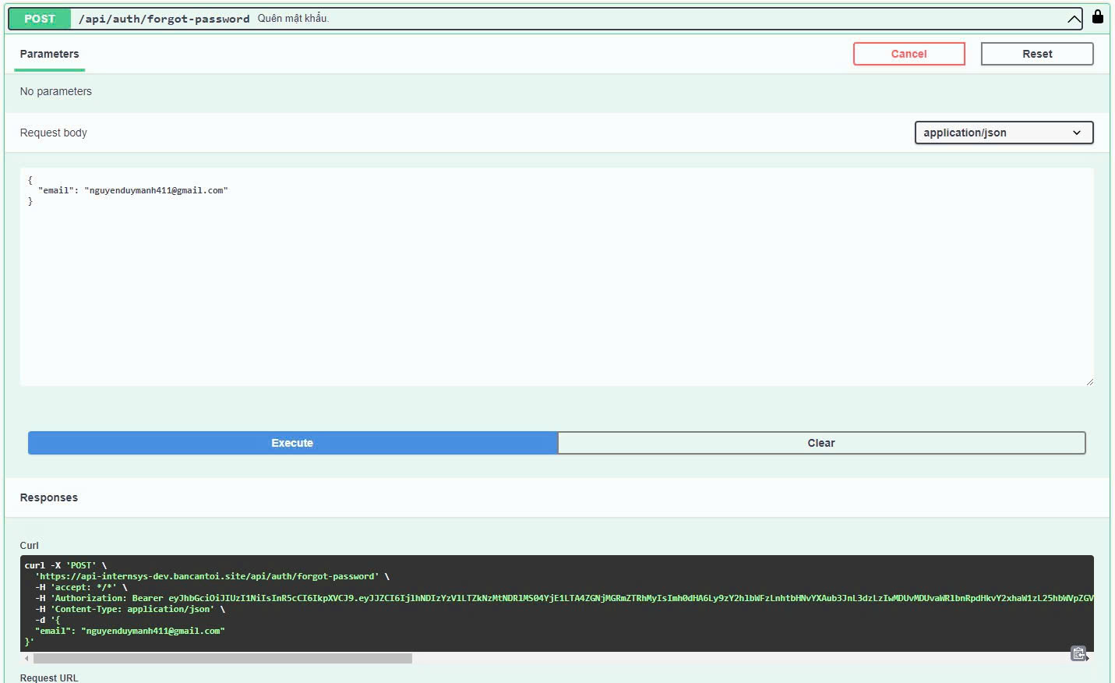The height and width of the screenshot is (683, 1115).
Task: Click the Responses section header
Action: point(49,497)
